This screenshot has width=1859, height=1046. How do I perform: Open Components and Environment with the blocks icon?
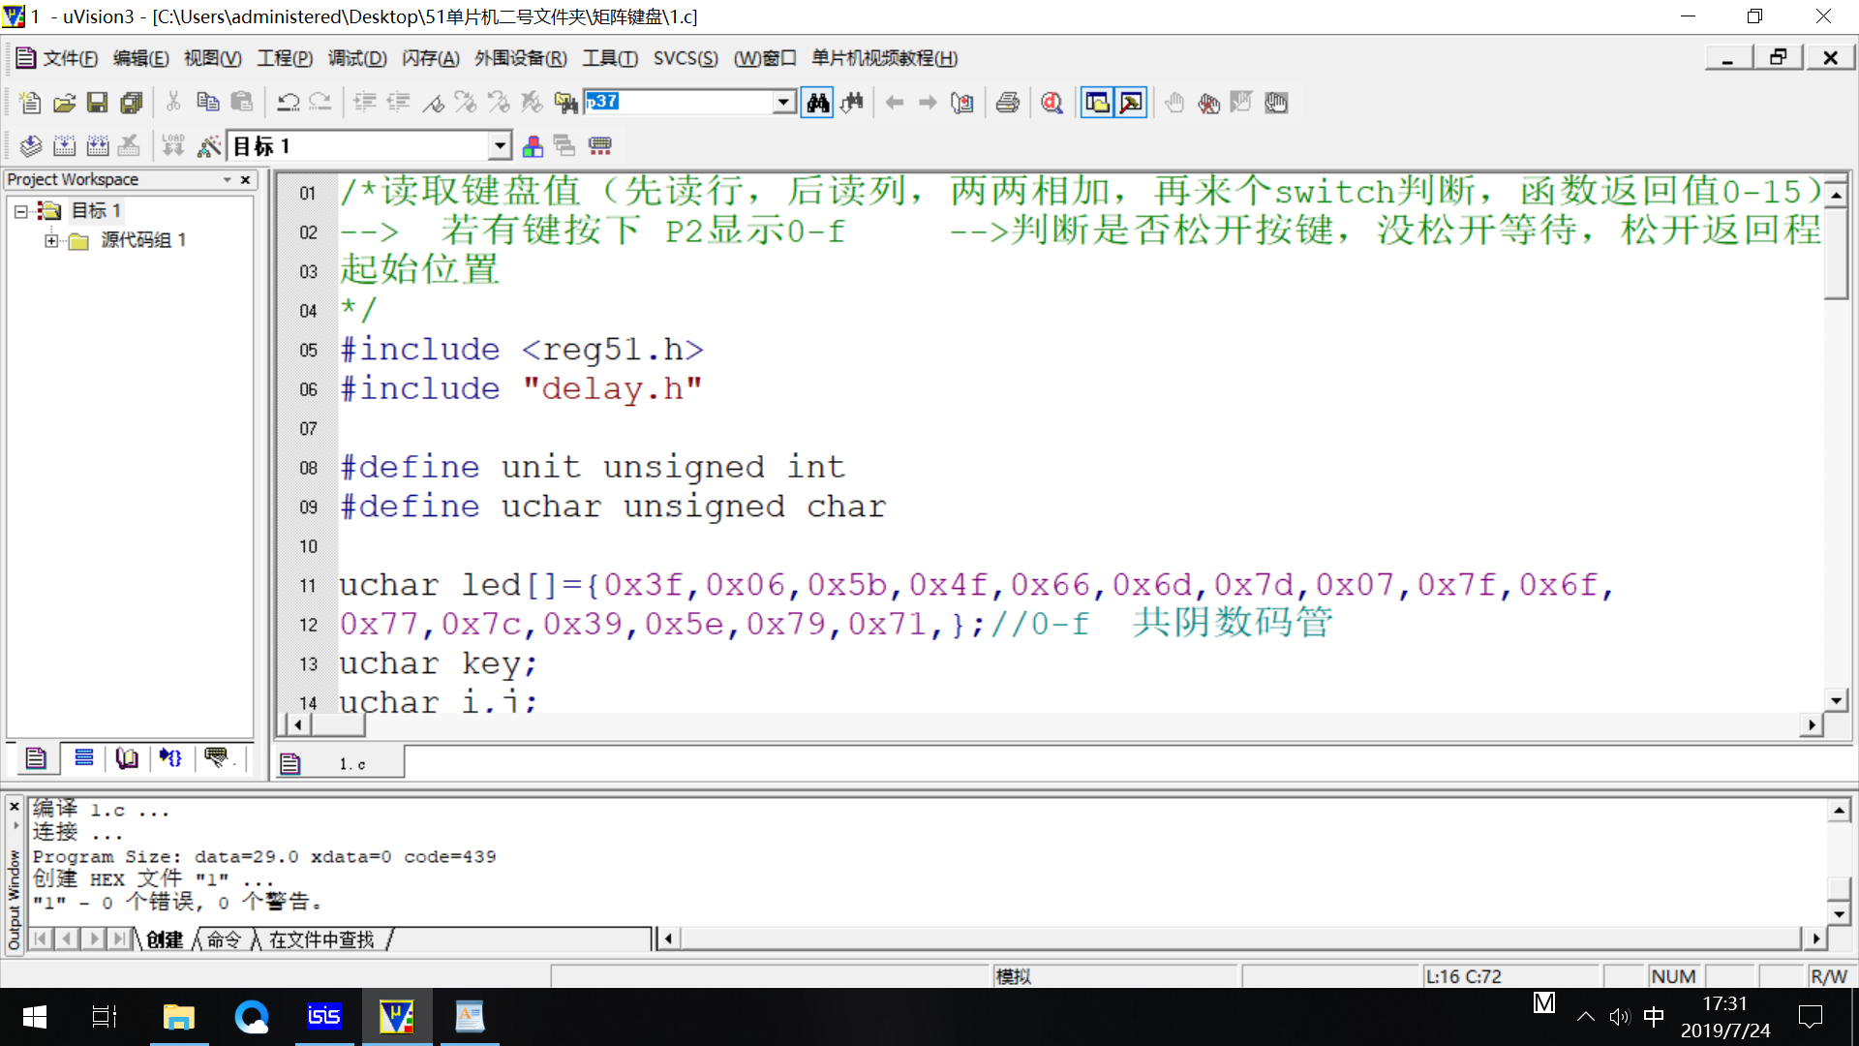point(532,146)
